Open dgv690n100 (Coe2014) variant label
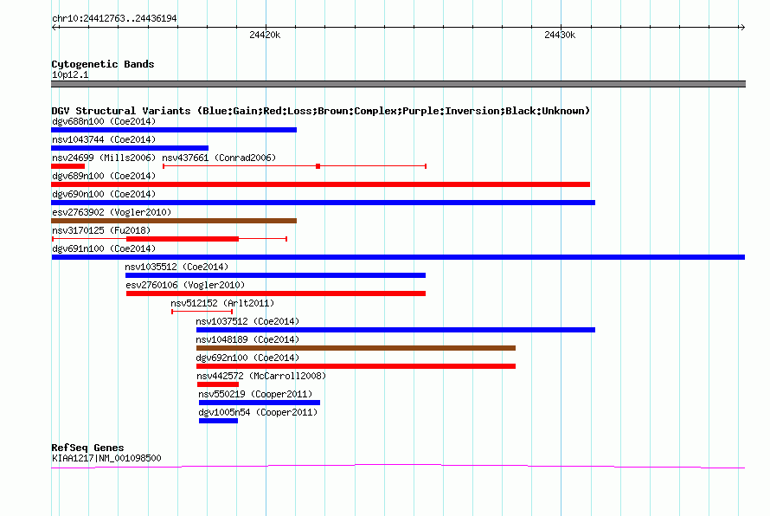Image resolution: width=770 pixels, height=516 pixels. coord(104,194)
